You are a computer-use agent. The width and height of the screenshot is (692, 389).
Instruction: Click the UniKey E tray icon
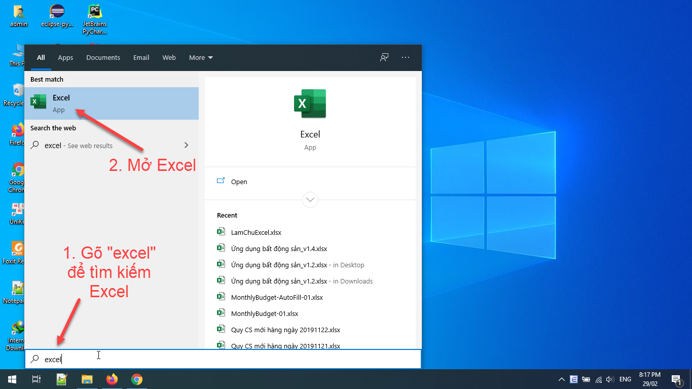click(x=574, y=379)
